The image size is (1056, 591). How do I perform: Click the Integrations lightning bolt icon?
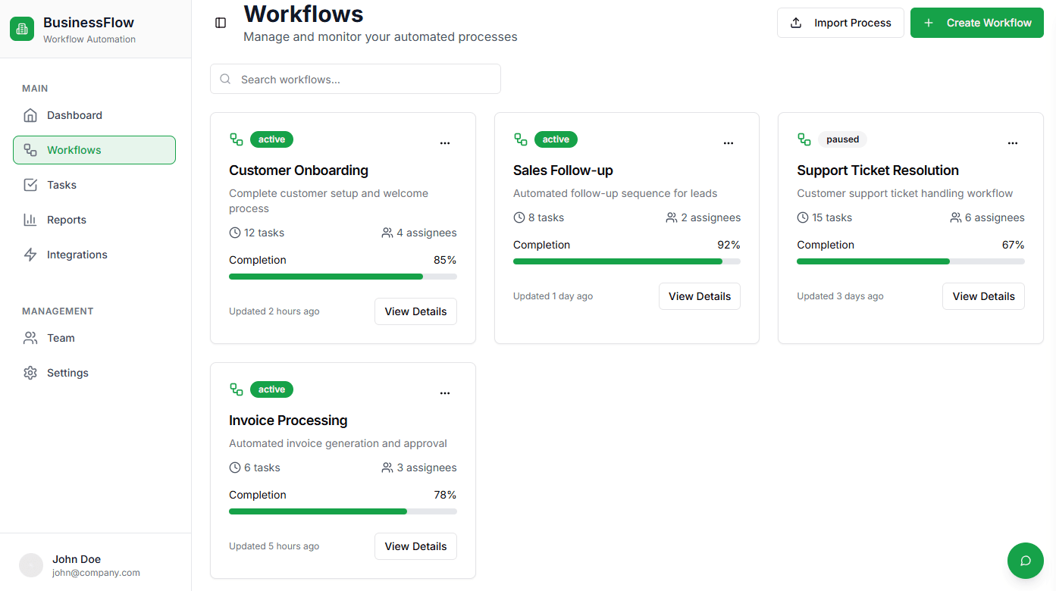click(x=30, y=254)
